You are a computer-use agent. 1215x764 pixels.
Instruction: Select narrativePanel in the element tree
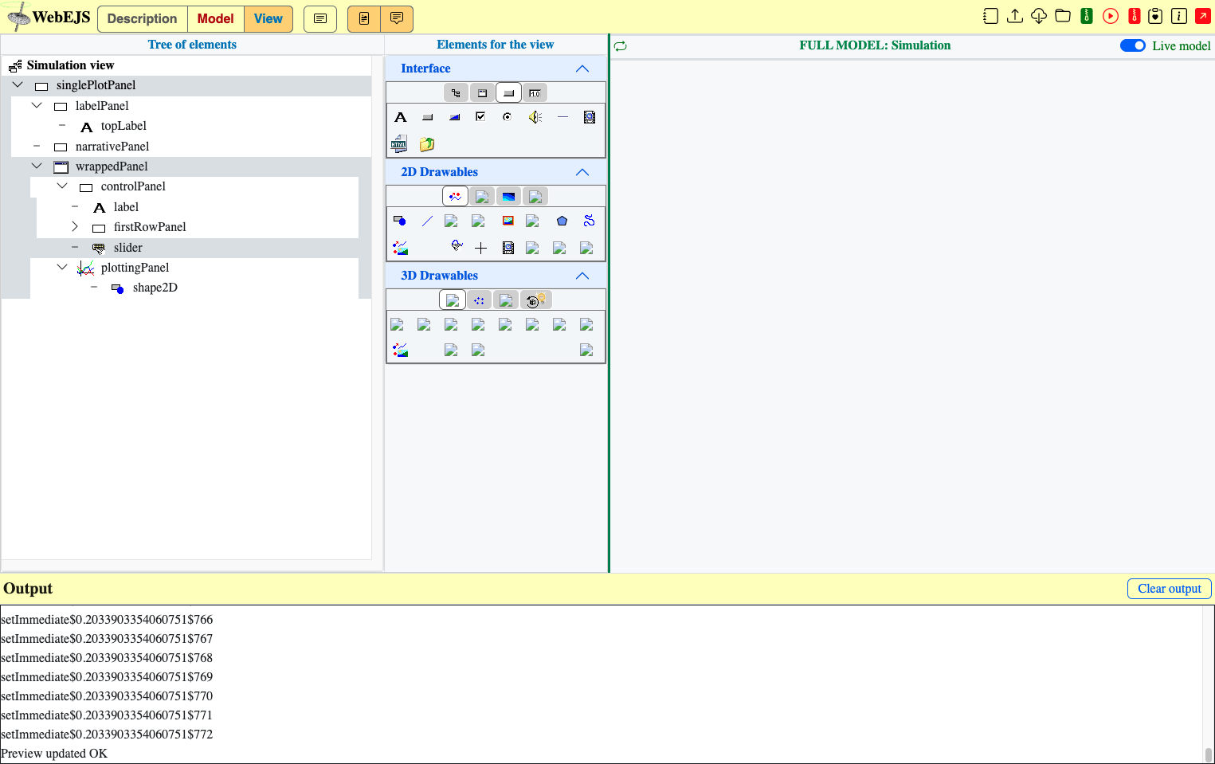coord(112,147)
